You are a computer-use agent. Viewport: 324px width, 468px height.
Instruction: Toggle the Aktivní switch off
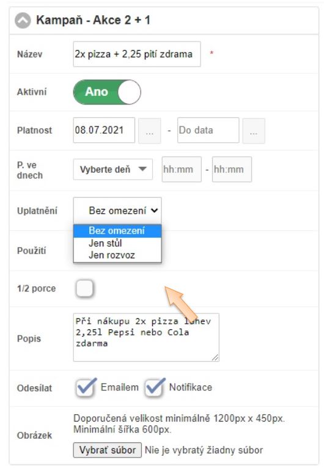107,92
